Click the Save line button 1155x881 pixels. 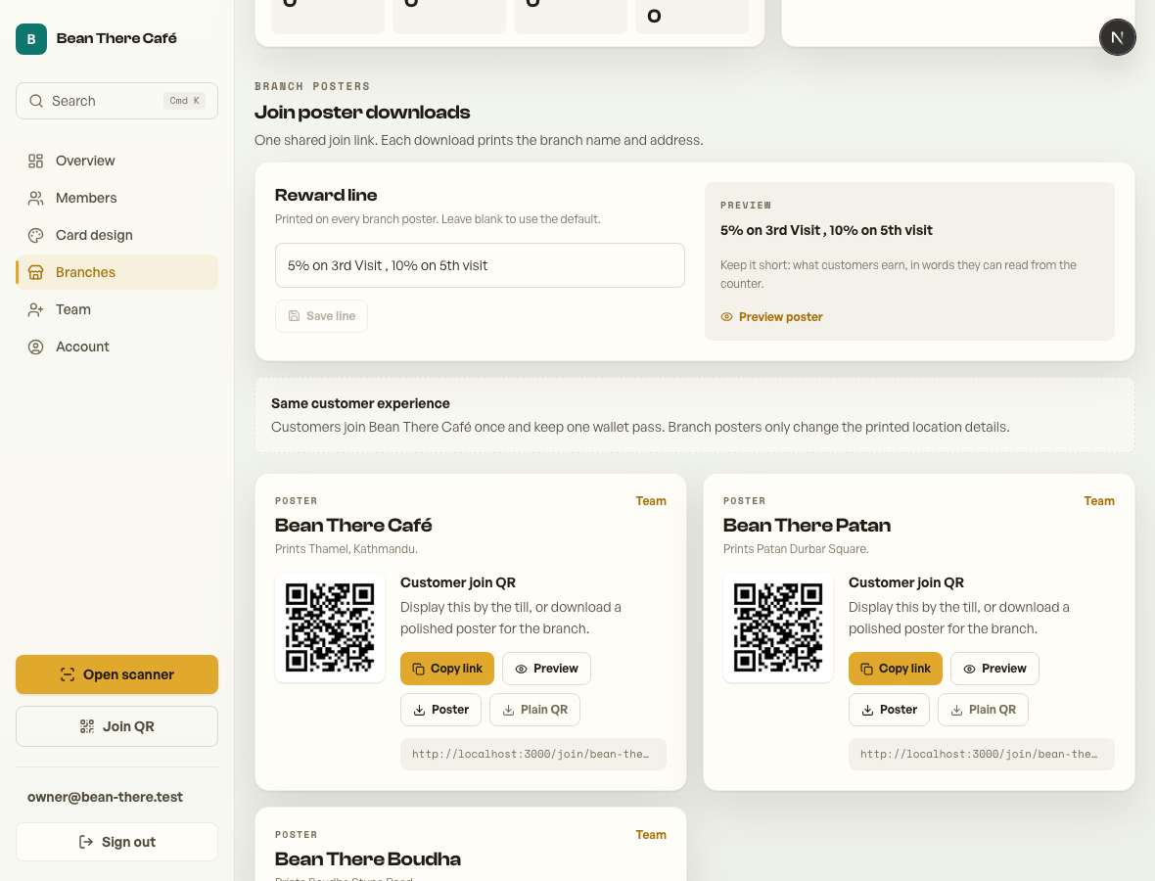(321, 316)
